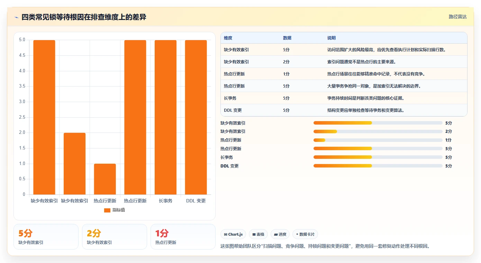Image resolution: width=481 pixels, height=263 pixels.
Task: Click the 热点行更新 chart bar at value 5
Action: 135,117
